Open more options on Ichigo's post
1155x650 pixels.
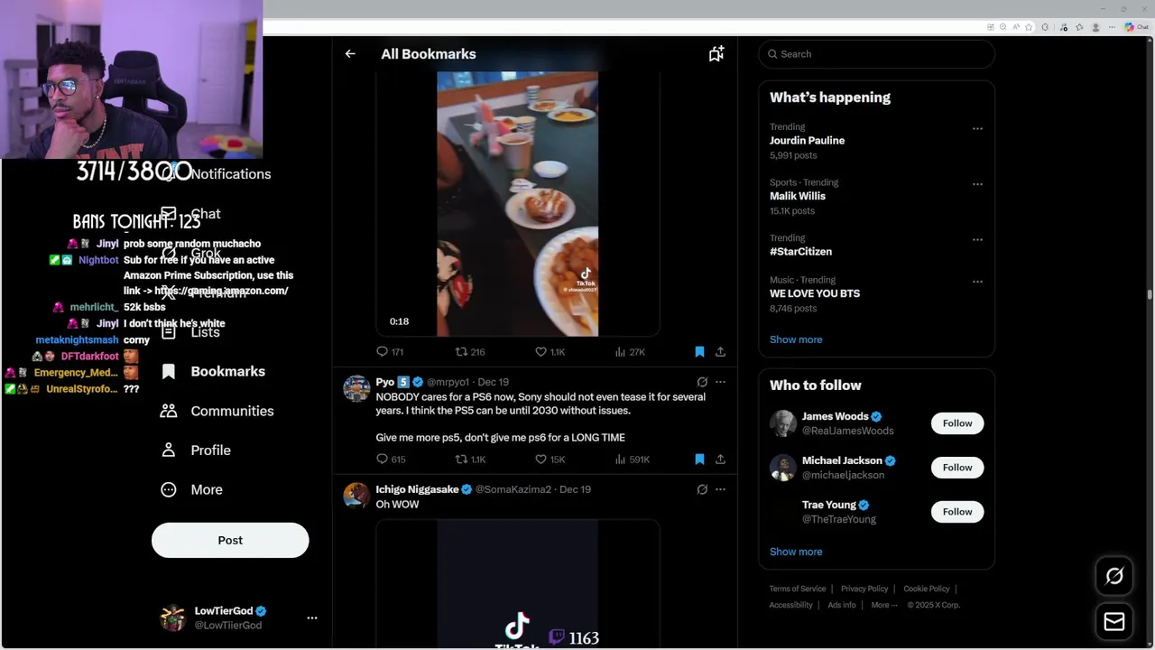coord(720,489)
